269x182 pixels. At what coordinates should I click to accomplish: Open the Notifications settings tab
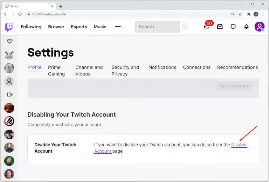(162, 67)
